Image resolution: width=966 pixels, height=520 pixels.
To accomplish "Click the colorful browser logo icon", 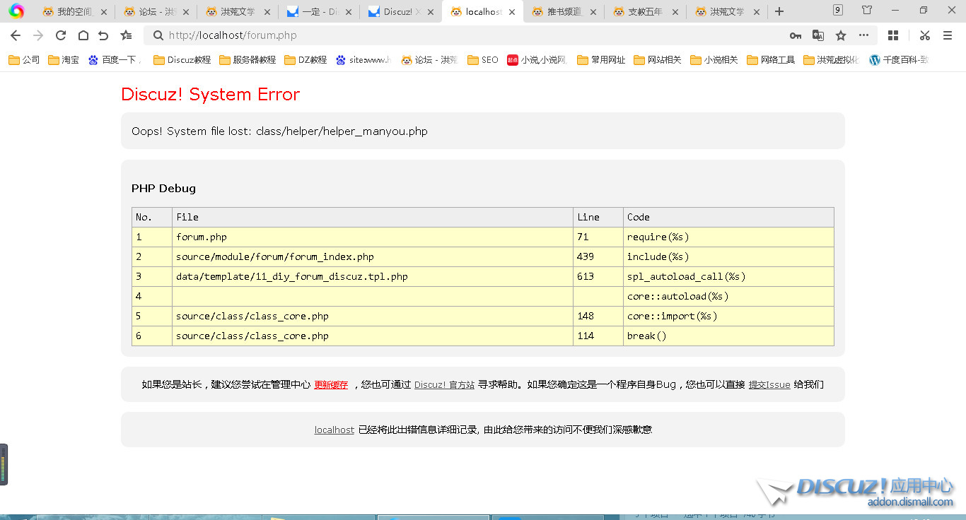I will (16, 11).
